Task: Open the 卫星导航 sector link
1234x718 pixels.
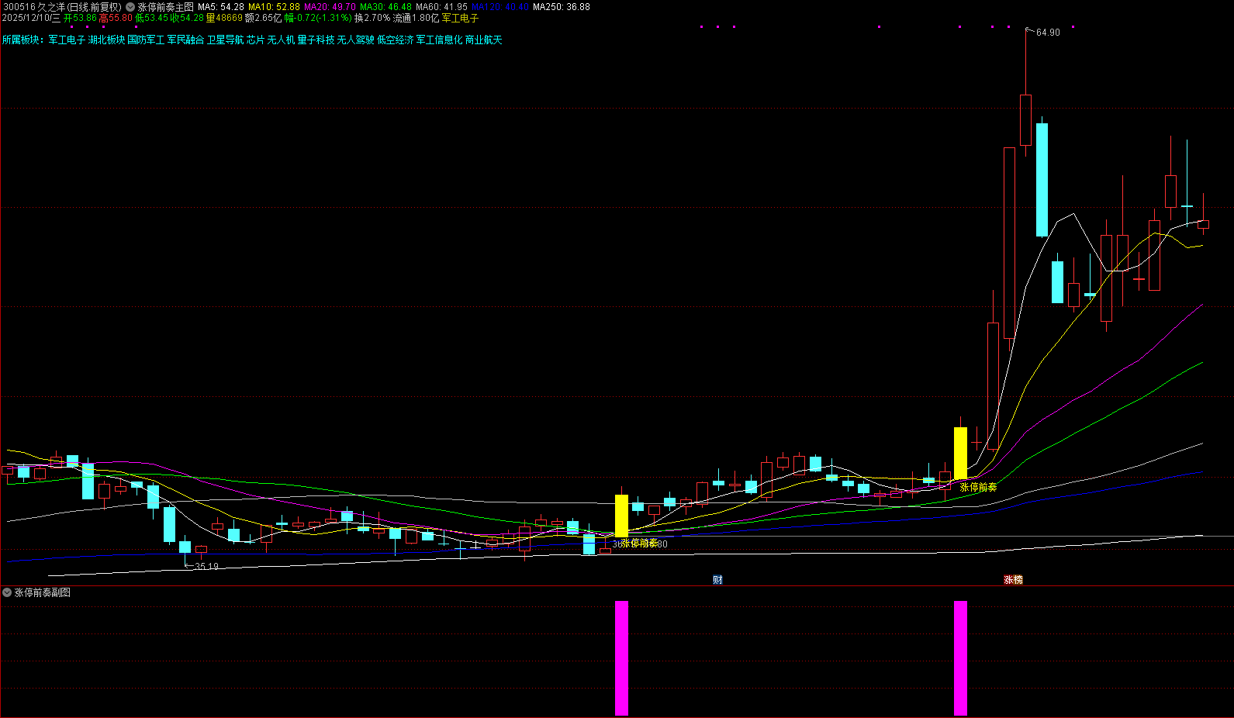Action: [225, 40]
